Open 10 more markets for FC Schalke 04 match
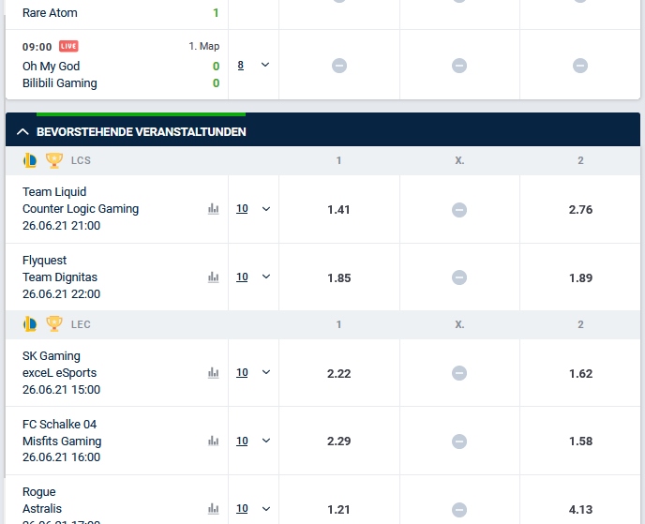This screenshot has width=645, height=524. [242, 441]
